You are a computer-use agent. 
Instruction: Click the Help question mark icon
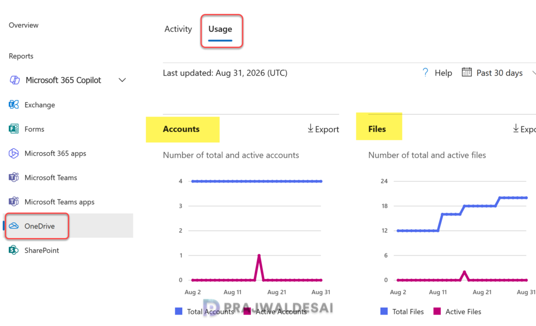(425, 72)
